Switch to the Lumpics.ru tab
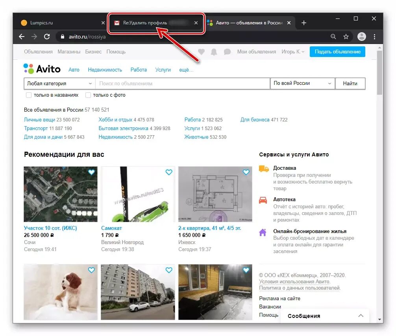 click(x=61, y=23)
